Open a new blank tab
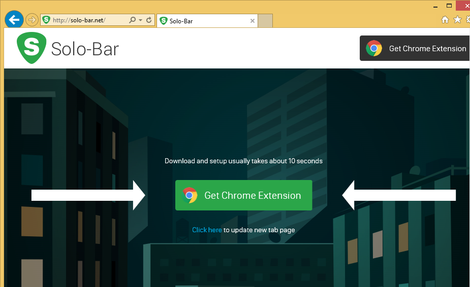 point(265,21)
